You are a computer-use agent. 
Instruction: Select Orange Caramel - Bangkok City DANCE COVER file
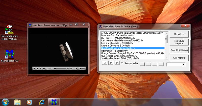[132, 53]
